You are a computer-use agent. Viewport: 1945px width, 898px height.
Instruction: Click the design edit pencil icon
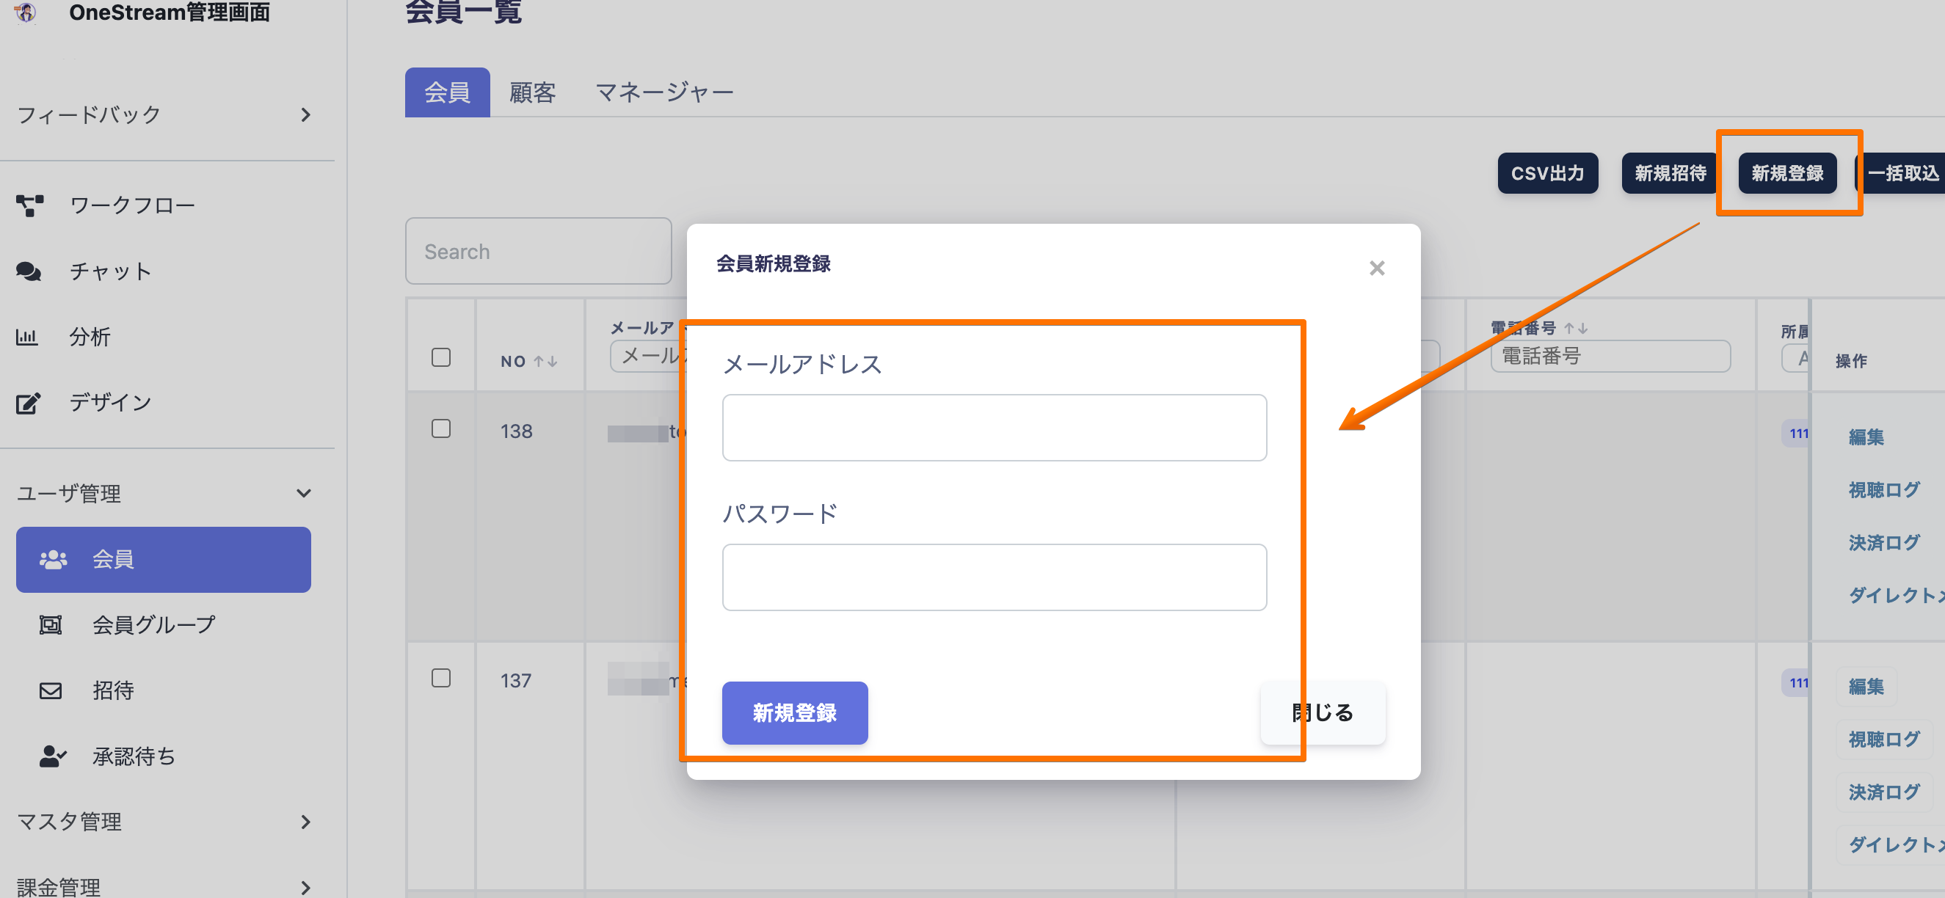pos(28,403)
